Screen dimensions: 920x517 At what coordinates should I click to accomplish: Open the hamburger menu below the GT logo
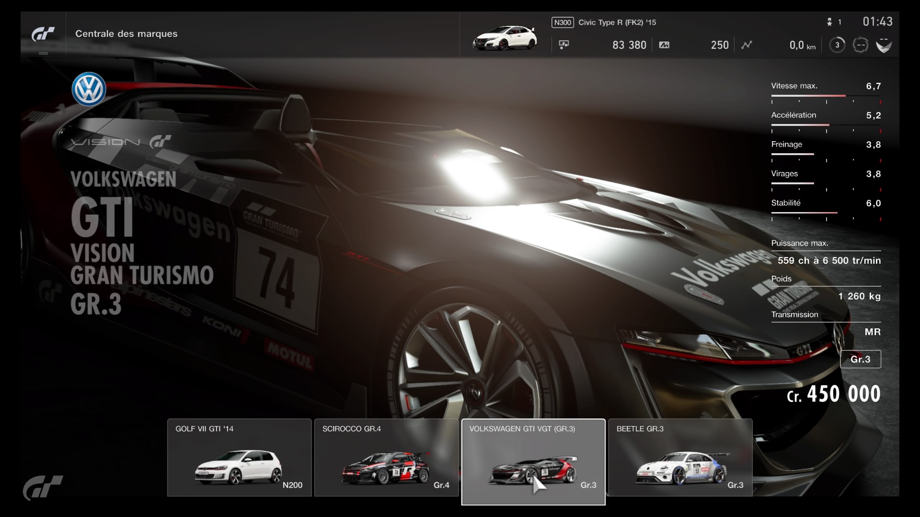tap(44, 53)
